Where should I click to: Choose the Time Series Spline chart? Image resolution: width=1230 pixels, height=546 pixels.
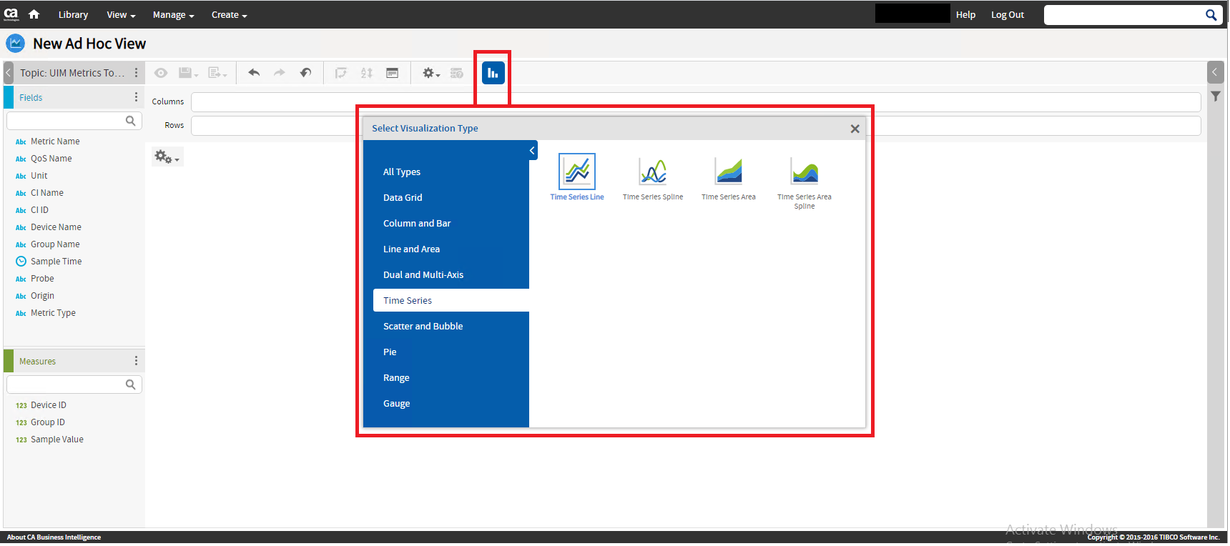[x=652, y=172]
